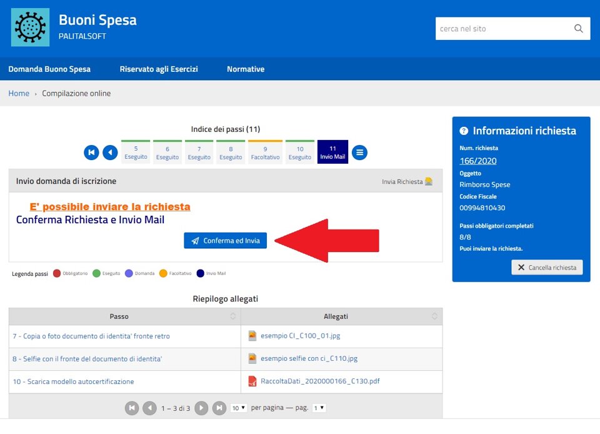The height and width of the screenshot is (434, 600).
Task: Click the virus logo icon in header
Action: (30, 28)
